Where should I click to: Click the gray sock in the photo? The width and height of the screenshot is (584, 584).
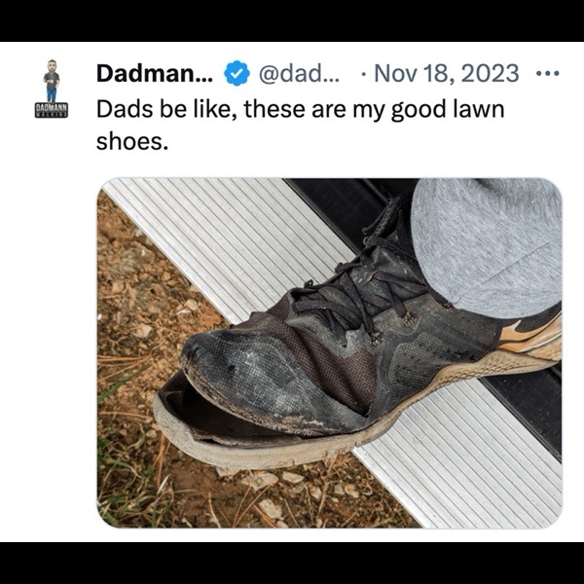pos(488,246)
